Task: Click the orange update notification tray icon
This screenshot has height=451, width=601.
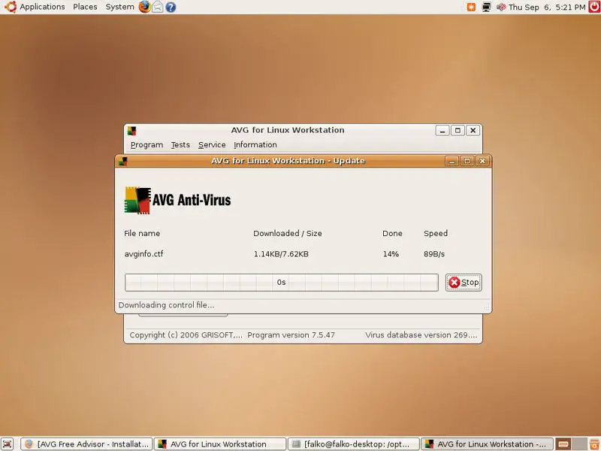Action: click(x=471, y=7)
